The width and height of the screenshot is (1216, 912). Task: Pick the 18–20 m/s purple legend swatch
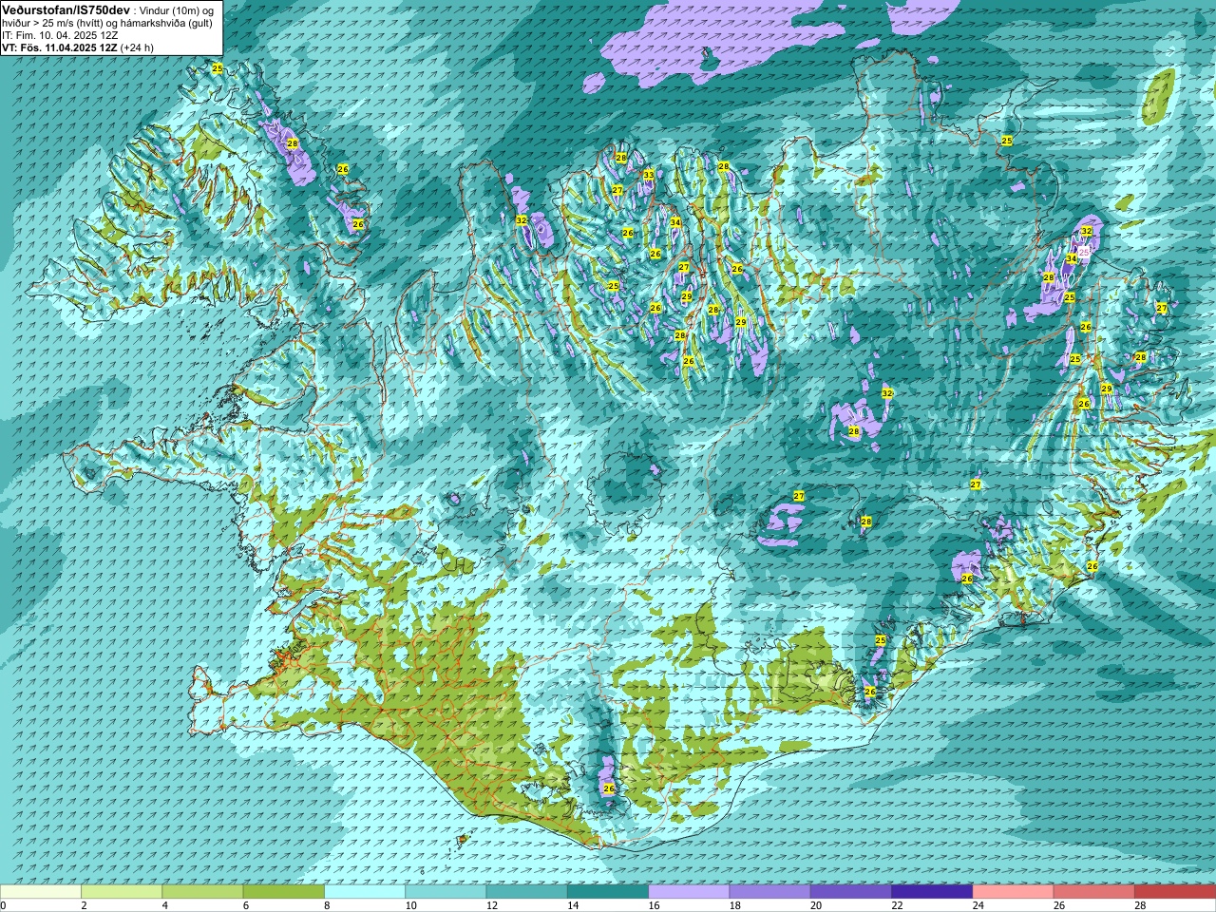[x=770, y=892]
